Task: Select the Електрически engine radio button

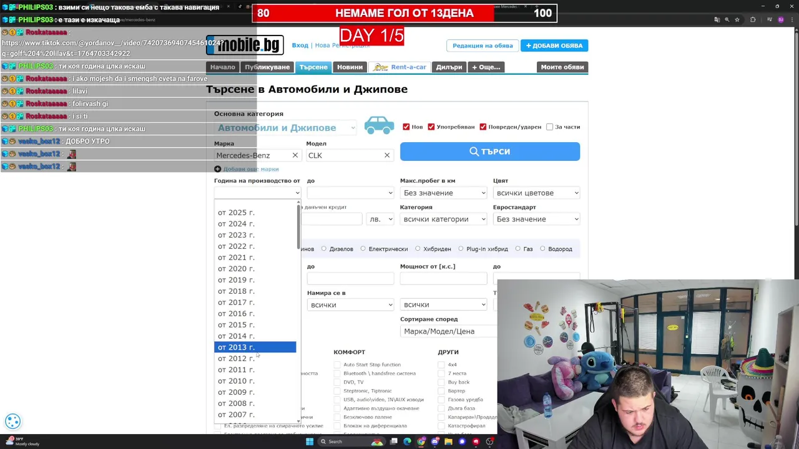Action: [x=363, y=249]
